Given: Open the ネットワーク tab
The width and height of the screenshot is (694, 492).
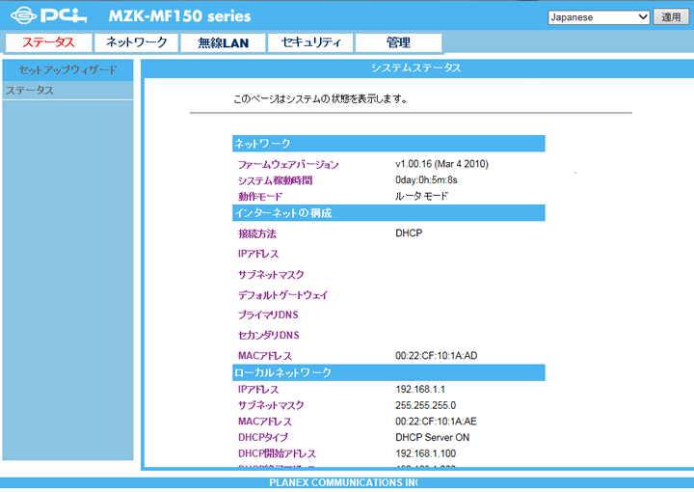Looking at the screenshot, I should pos(136,42).
